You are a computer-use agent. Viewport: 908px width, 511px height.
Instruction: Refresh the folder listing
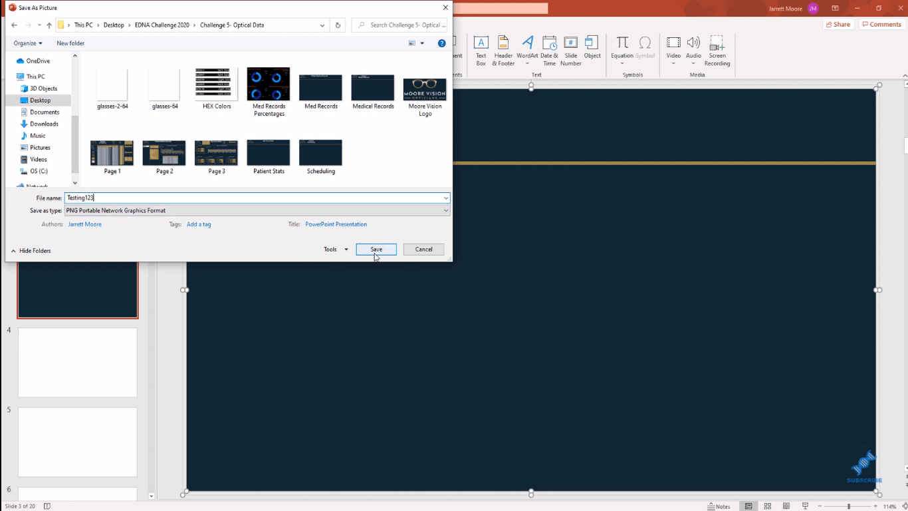click(x=338, y=25)
